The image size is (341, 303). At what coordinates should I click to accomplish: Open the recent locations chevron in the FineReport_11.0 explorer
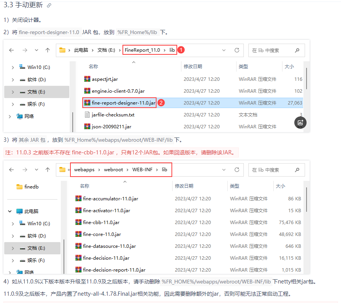36,50
